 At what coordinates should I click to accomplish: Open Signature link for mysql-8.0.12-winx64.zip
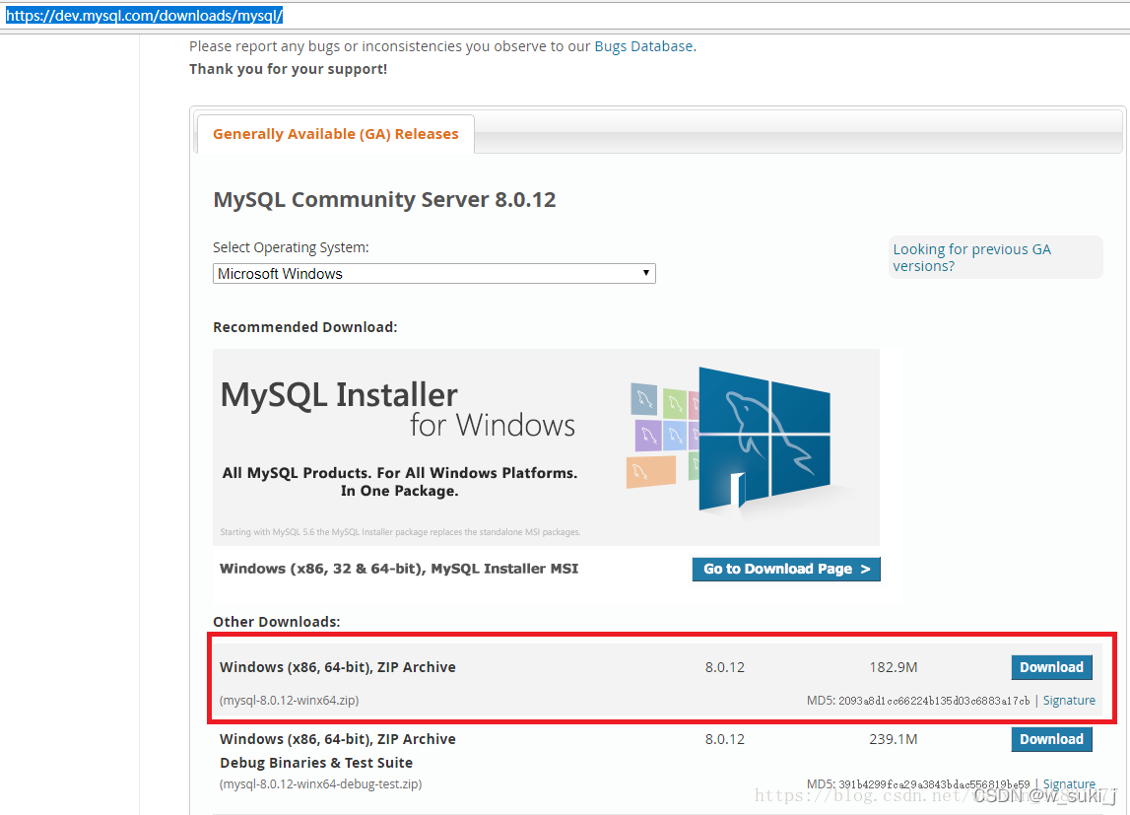tap(1069, 701)
